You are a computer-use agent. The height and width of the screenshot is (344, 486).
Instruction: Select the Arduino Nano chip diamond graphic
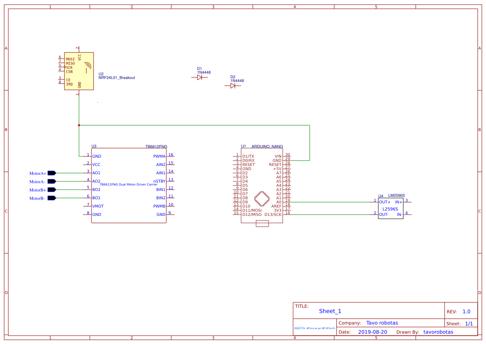click(x=262, y=199)
